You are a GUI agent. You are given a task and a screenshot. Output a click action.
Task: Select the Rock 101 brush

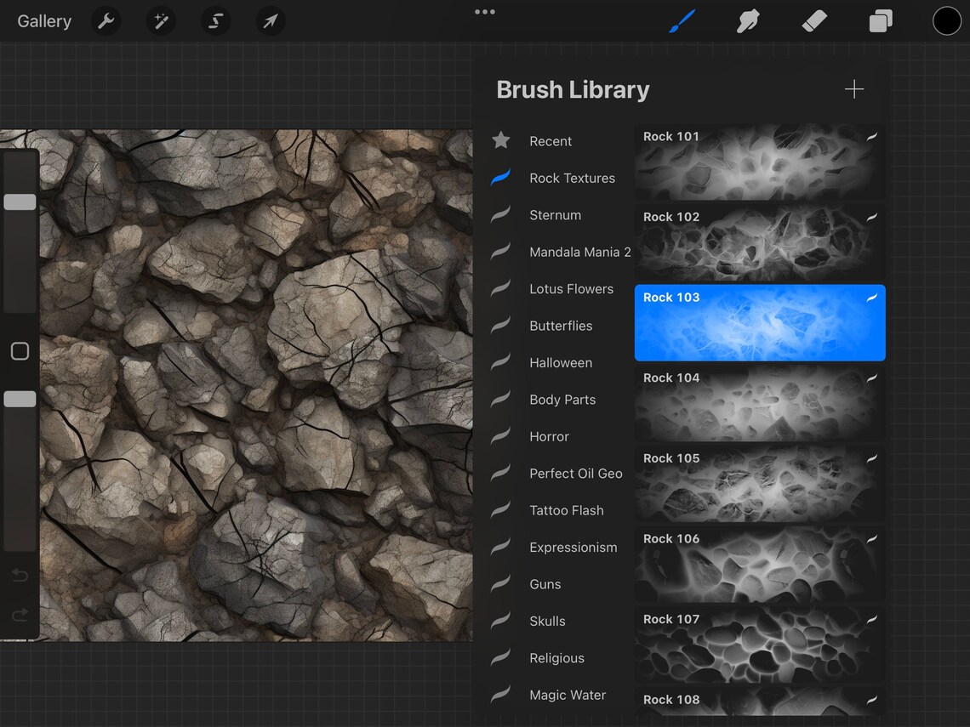[x=760, y=162]
